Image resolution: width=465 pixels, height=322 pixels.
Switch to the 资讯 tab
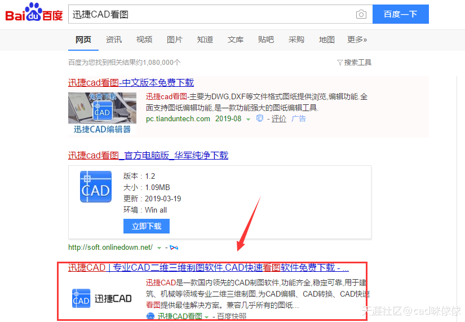114,39
